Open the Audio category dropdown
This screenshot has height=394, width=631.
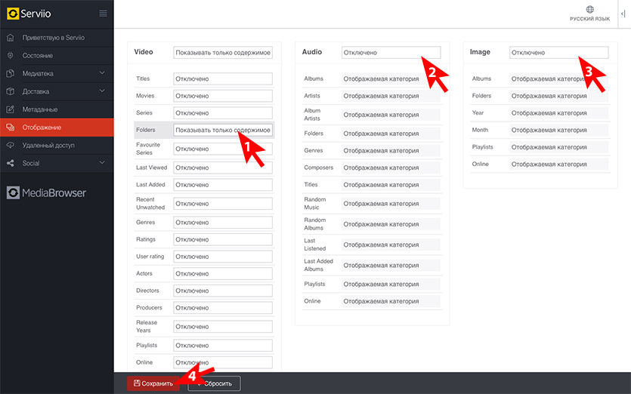tap(391, 53)
